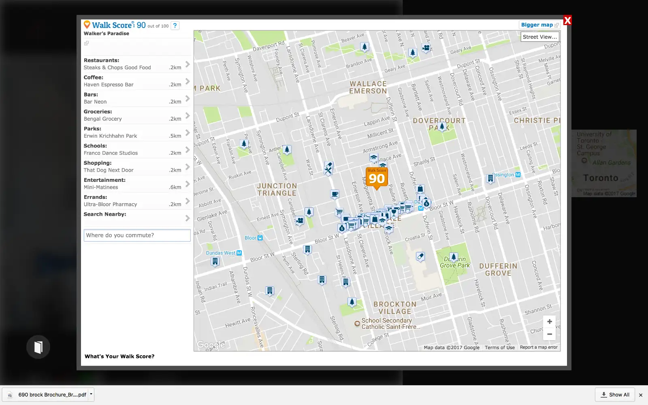Select the building marker at Ossington station
The height and width of the screenshot is (405, 648).
[490, 178]
